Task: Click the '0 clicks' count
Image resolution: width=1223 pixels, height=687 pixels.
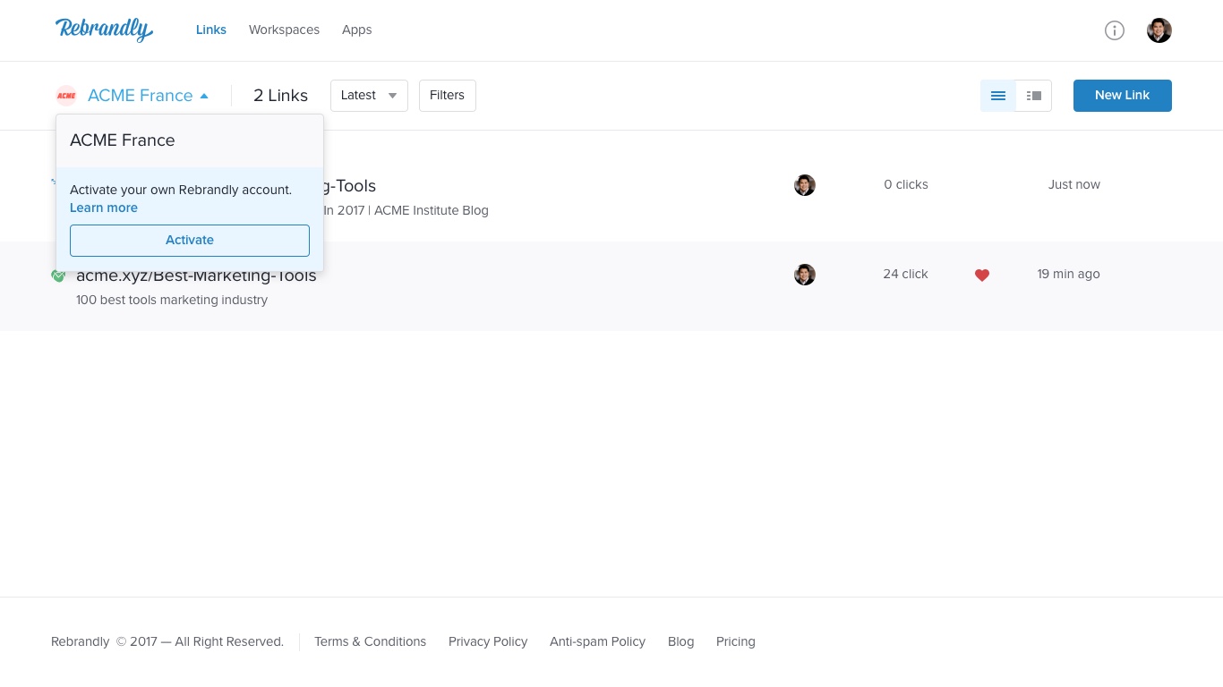Action: pyautogui.click(x=906, y=184)
